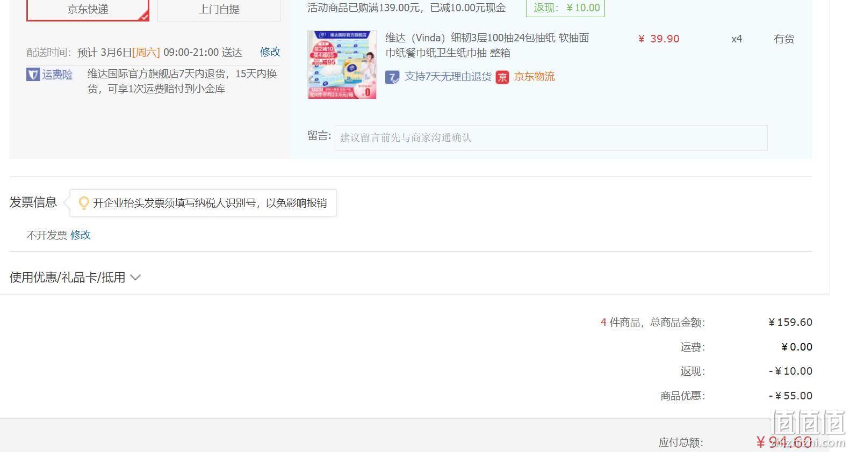Click 商品优惠 value -¥55.00

click(790, 396)
